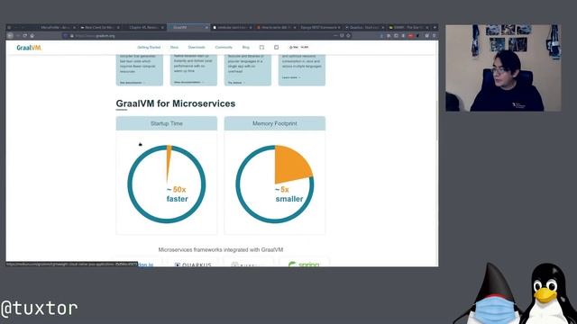The width and height of the screenshot is (577, 324).
Task: Open the Downloads nav item
Action: coord(197,48)
